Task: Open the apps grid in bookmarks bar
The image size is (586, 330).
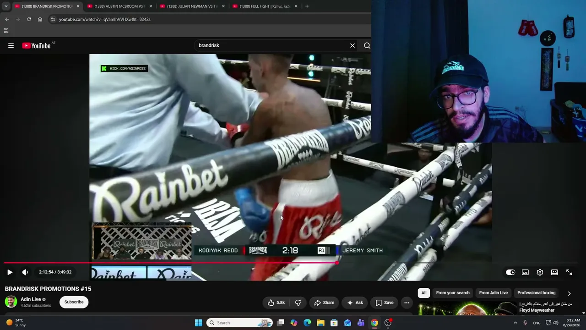Action: click(6, 31)
